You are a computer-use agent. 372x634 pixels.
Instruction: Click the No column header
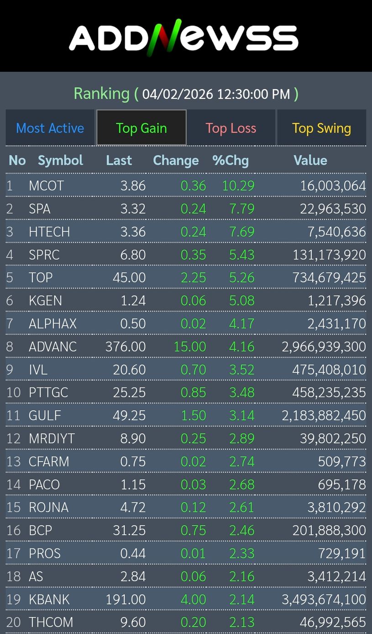[17, 161]
